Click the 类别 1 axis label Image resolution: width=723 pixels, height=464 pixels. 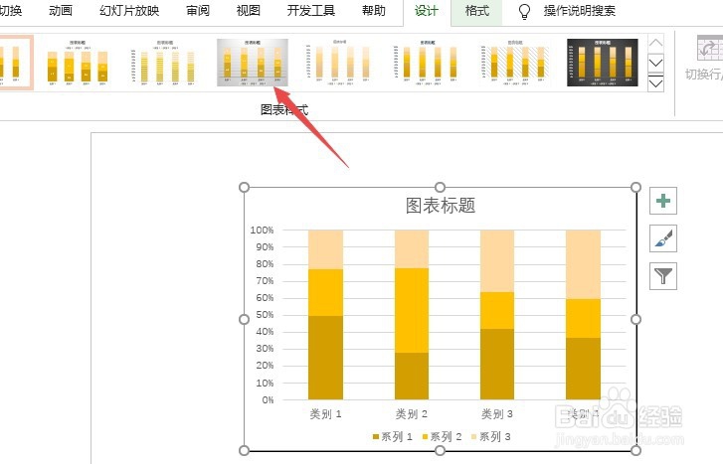pos(325,413)
